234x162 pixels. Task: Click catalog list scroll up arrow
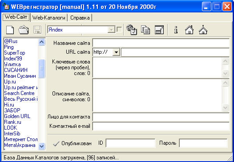(42, 42)
